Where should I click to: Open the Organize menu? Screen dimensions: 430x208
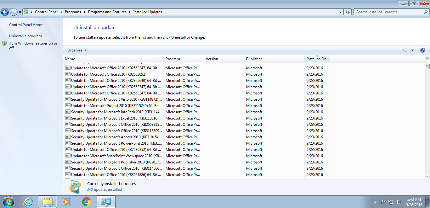tap(77, 50)
